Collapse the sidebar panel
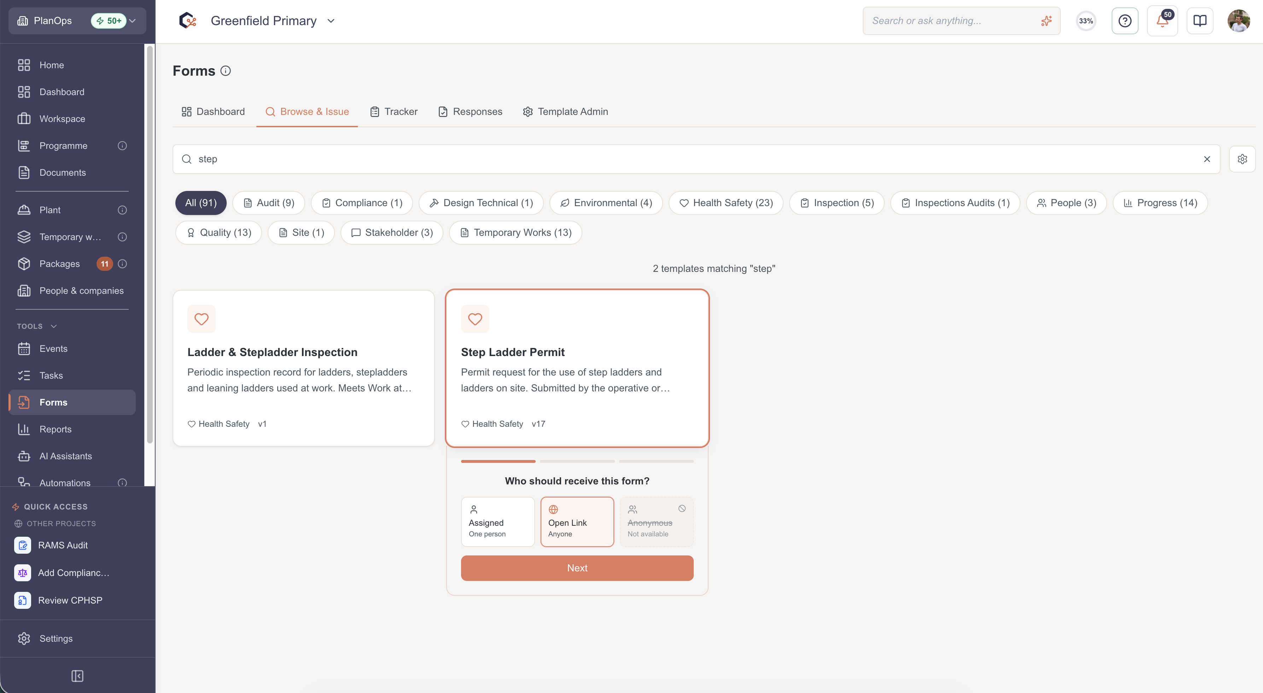 77,676
